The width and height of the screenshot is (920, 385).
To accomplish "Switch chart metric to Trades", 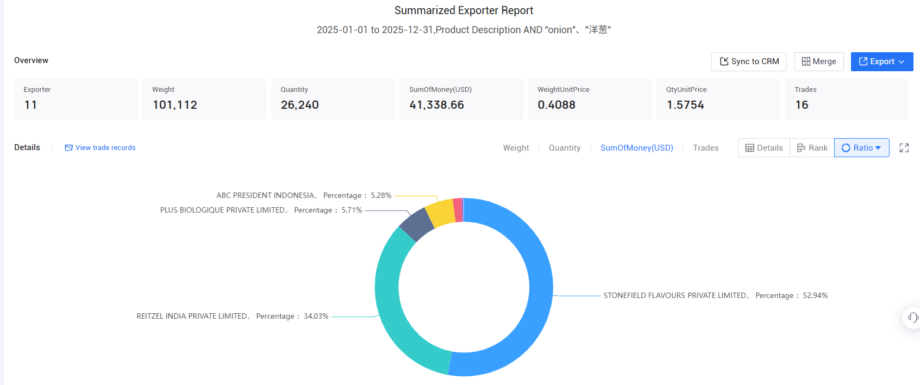I will (706, 148).
